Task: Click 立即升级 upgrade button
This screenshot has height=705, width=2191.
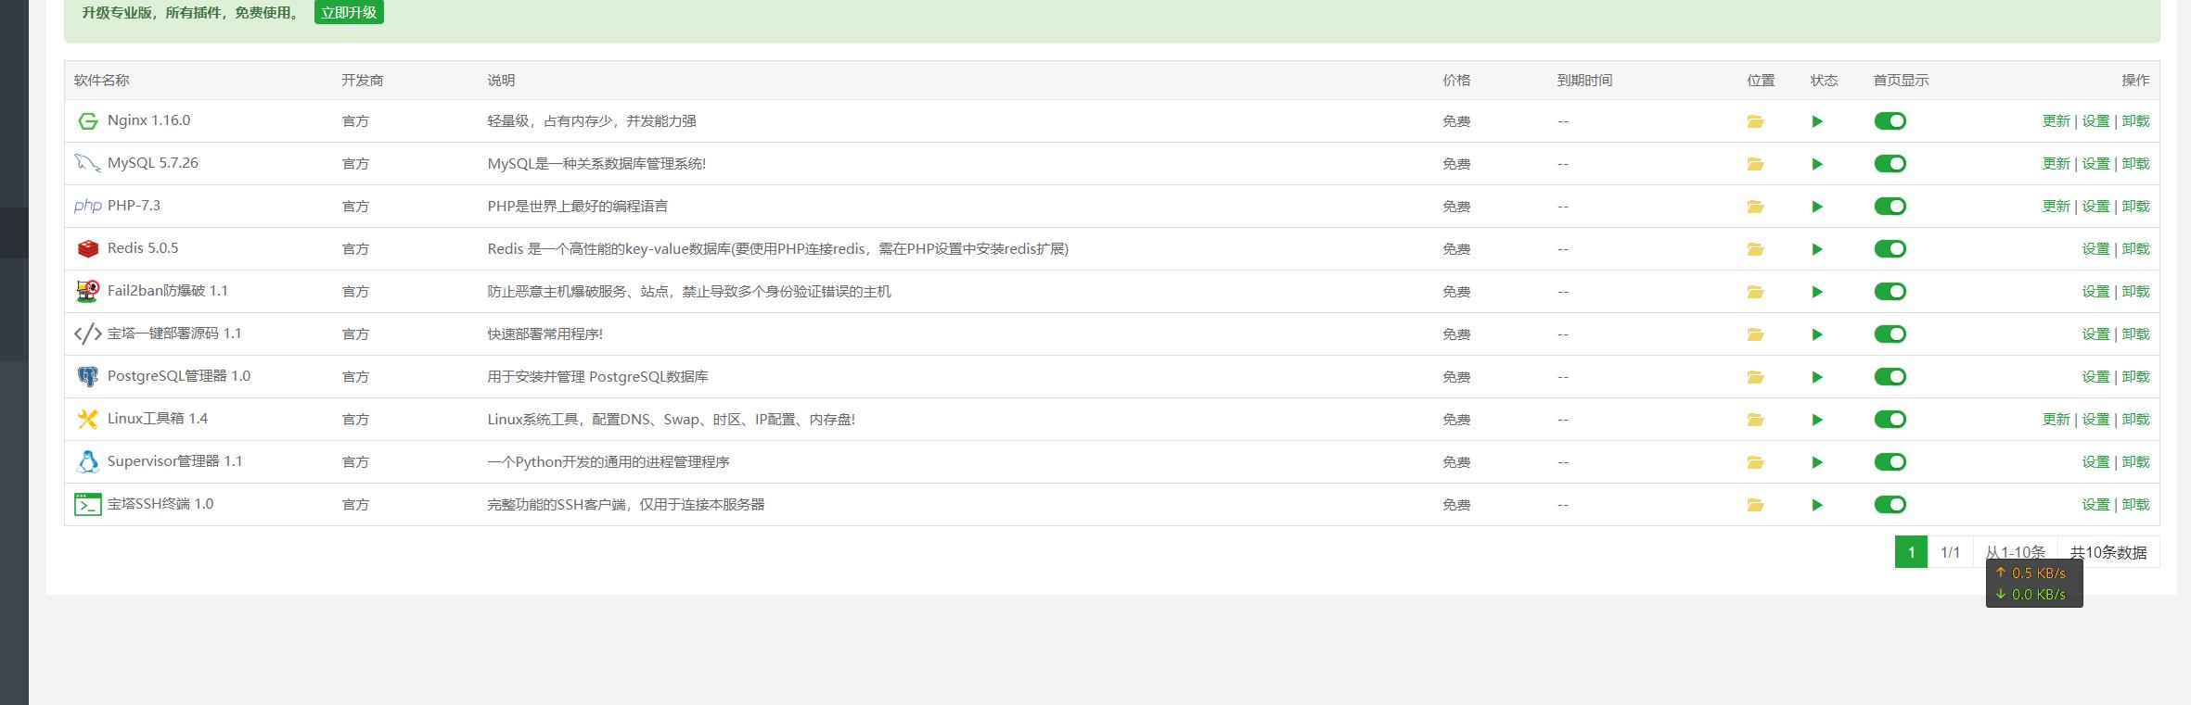Action: pyautogui.click(x=349, y=12)
